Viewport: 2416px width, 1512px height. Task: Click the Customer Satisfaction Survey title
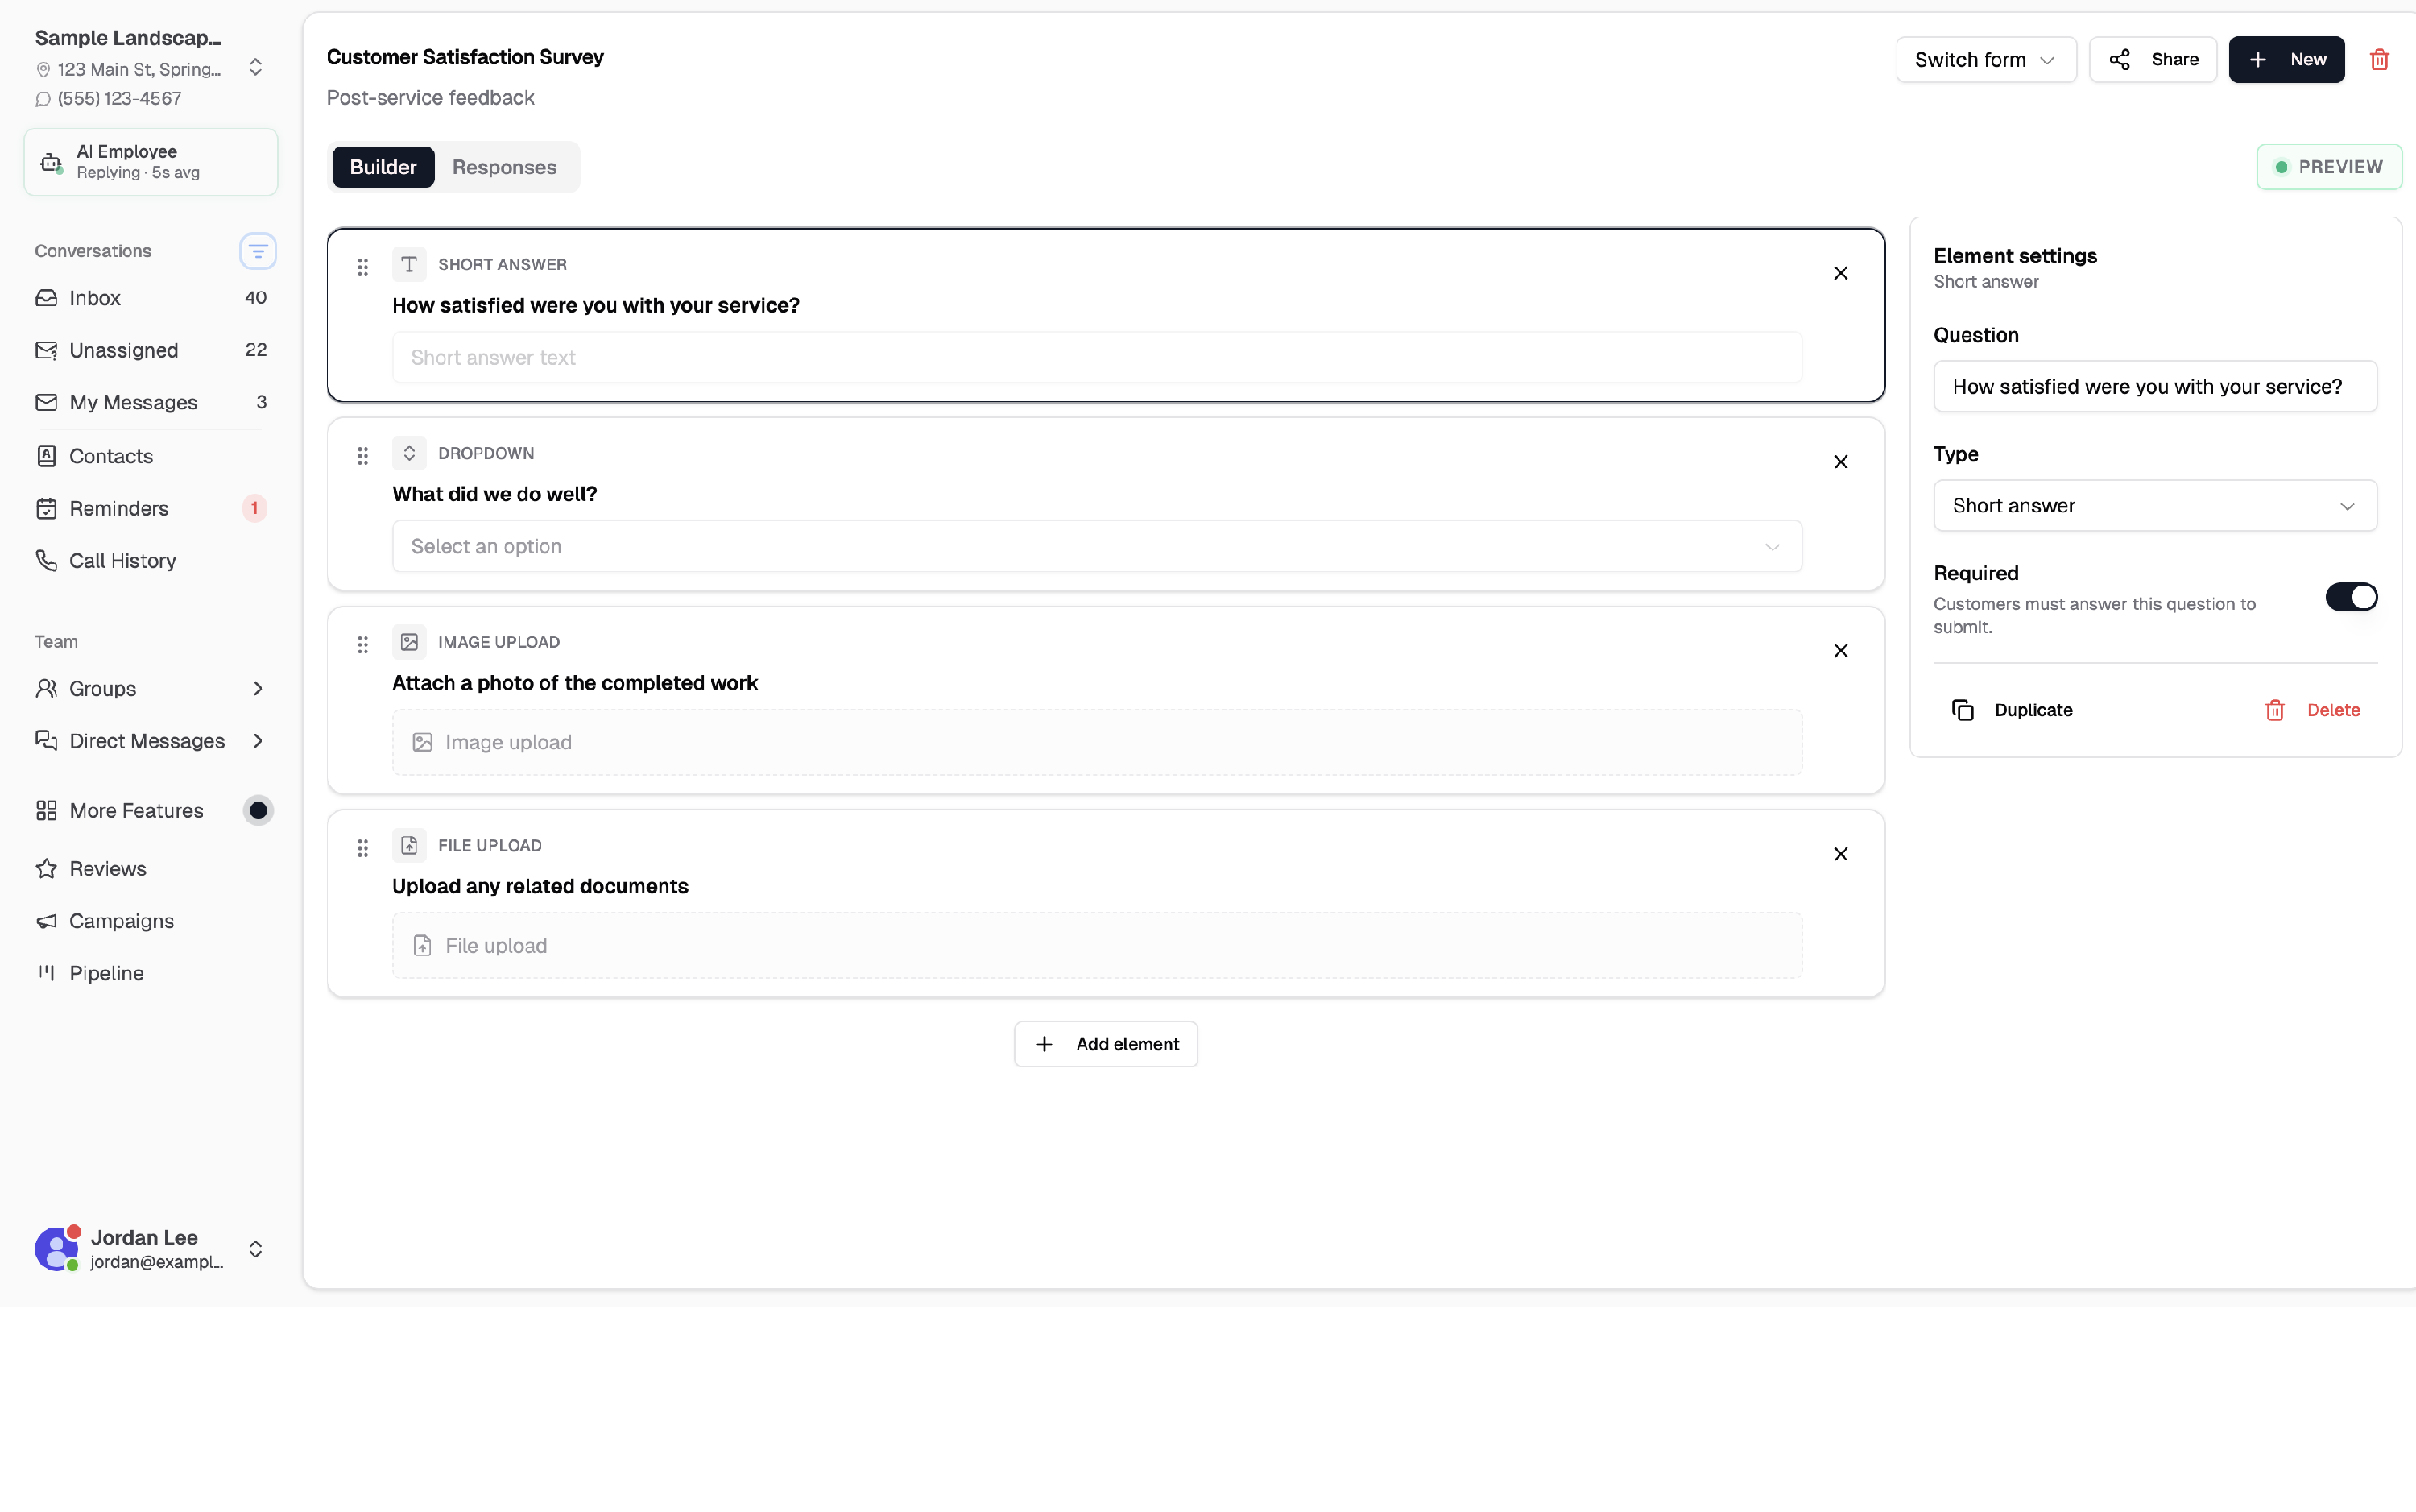tap(465, 57)
